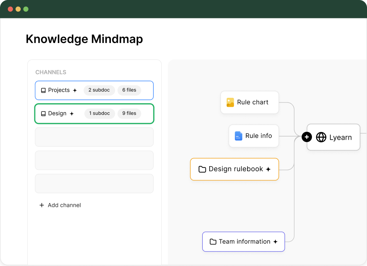Image resolution: width=367 pixels, height=266 pixels.
Task: Click the folder icon on Design rulebook
Action: pyautogui.click(x=202, y=169)
